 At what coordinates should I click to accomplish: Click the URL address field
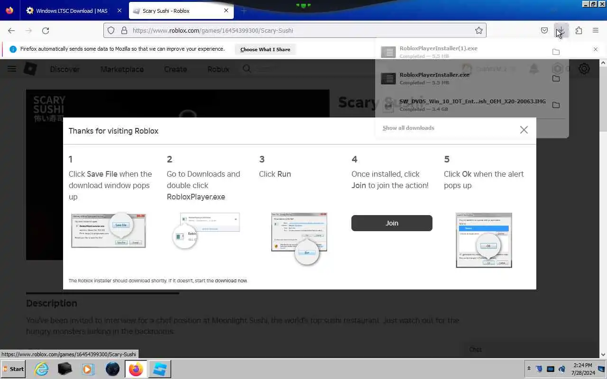click(295, 30)
